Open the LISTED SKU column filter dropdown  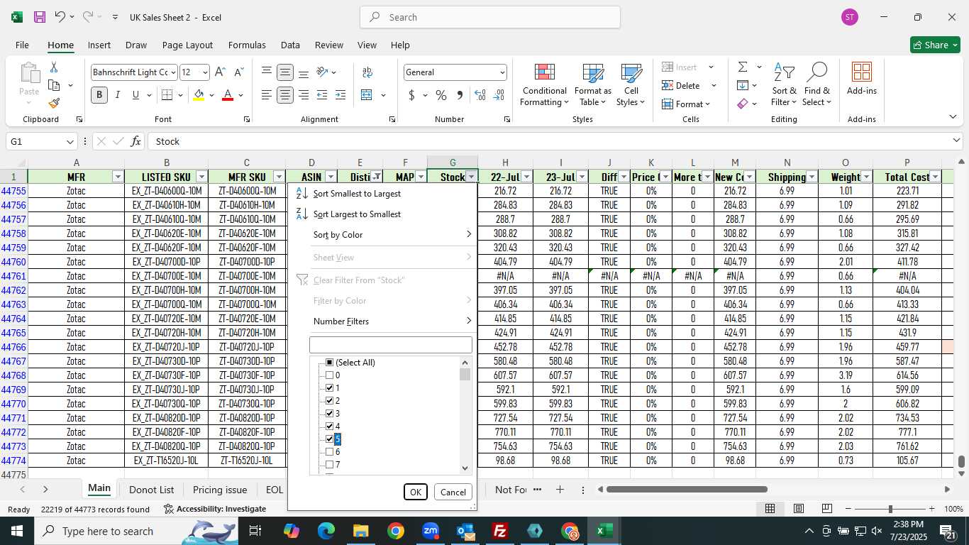tap(201, 177)
